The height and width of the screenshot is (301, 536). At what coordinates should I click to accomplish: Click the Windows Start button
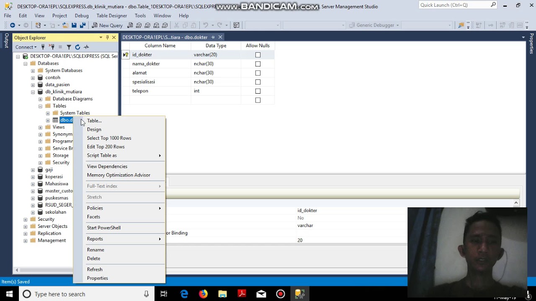click(9, 294)
